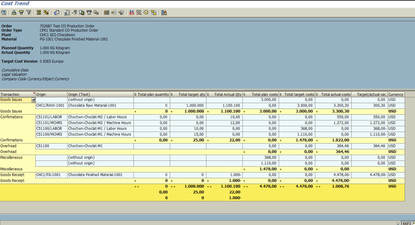Sort the list in descending order

21,13
